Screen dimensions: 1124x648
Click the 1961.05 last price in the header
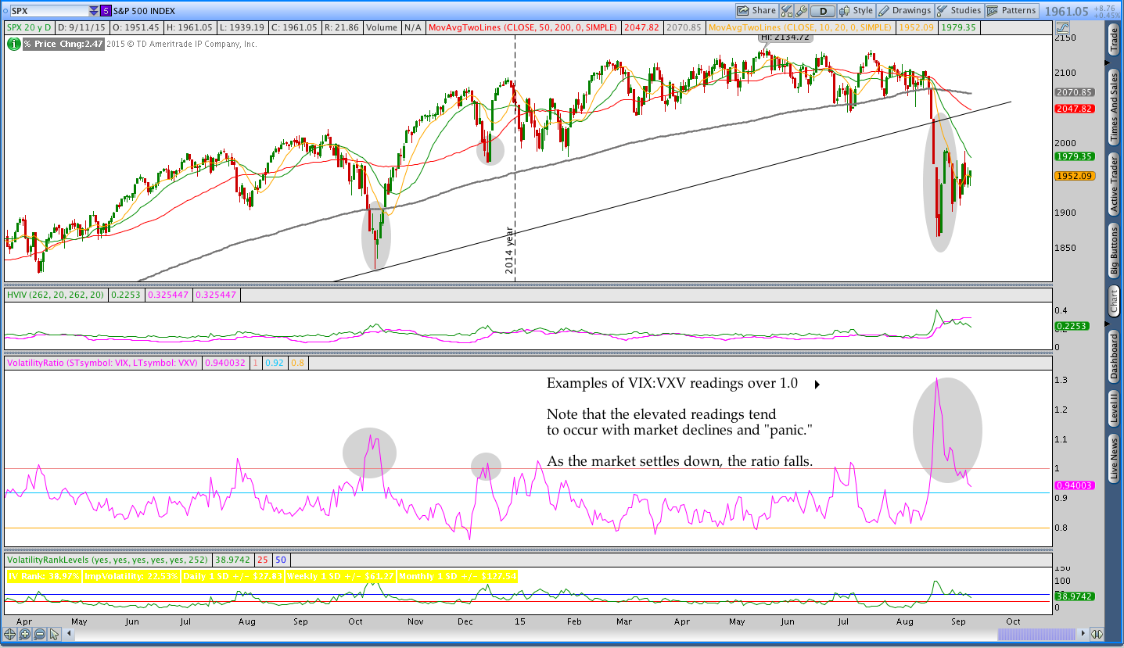pos(1066,11)
